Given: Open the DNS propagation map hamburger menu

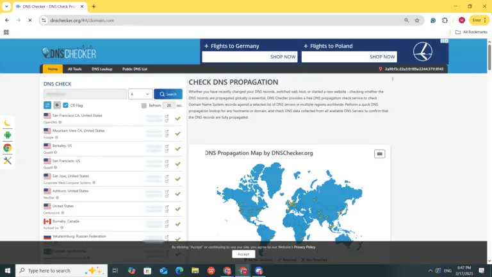Looking at the screenshot, I should [x=379, y=154].
